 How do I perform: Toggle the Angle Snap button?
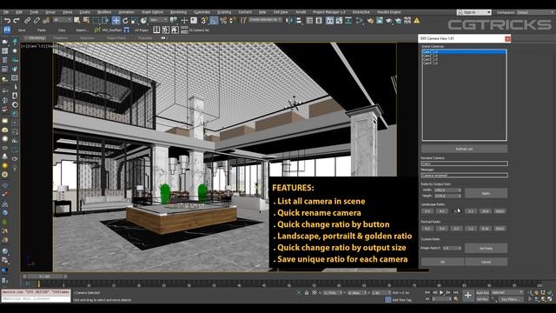[x=214, y=21]
